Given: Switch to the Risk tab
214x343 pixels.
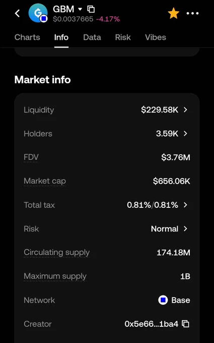Looking at the screenshot, I should coord(123,37).
